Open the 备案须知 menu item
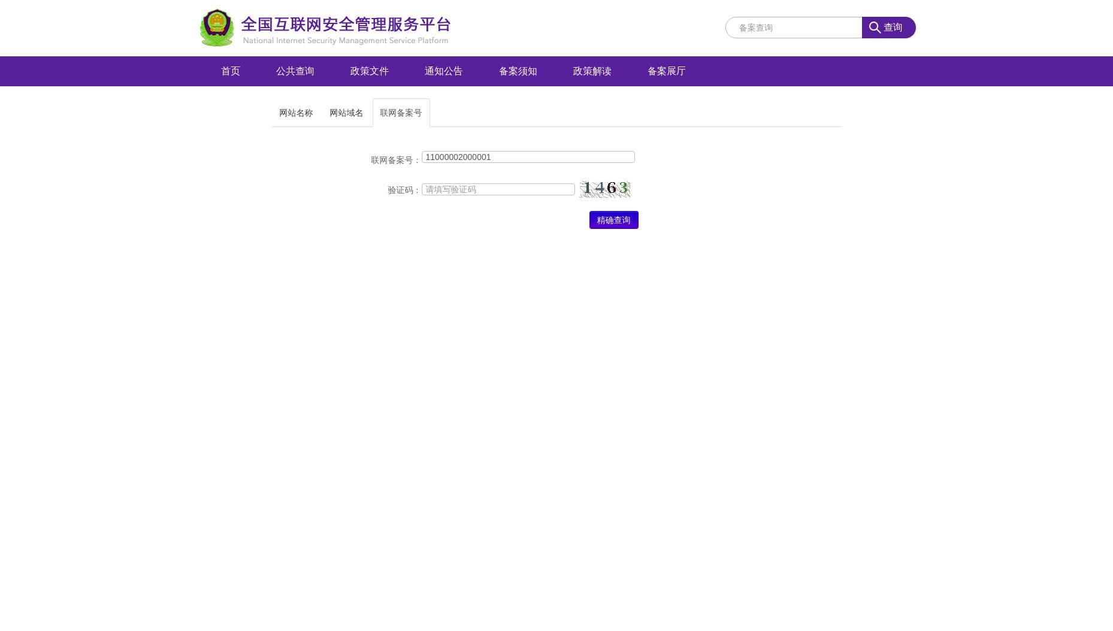Viewport: 1113px width, 631px height. [518, 71]
